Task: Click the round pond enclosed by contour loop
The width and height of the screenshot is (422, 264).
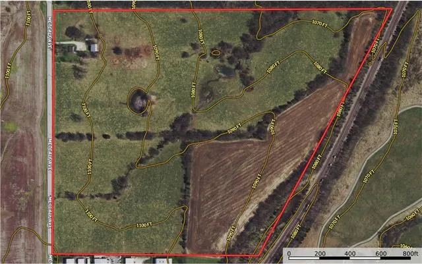Action: [138, 100]
